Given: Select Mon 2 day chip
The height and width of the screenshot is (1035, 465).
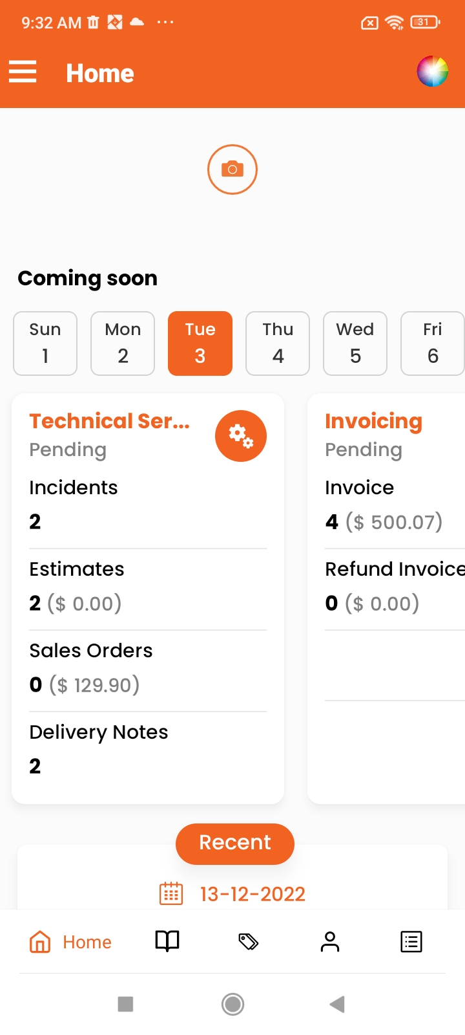Looking at the screenshot, I should click(123, 343).
